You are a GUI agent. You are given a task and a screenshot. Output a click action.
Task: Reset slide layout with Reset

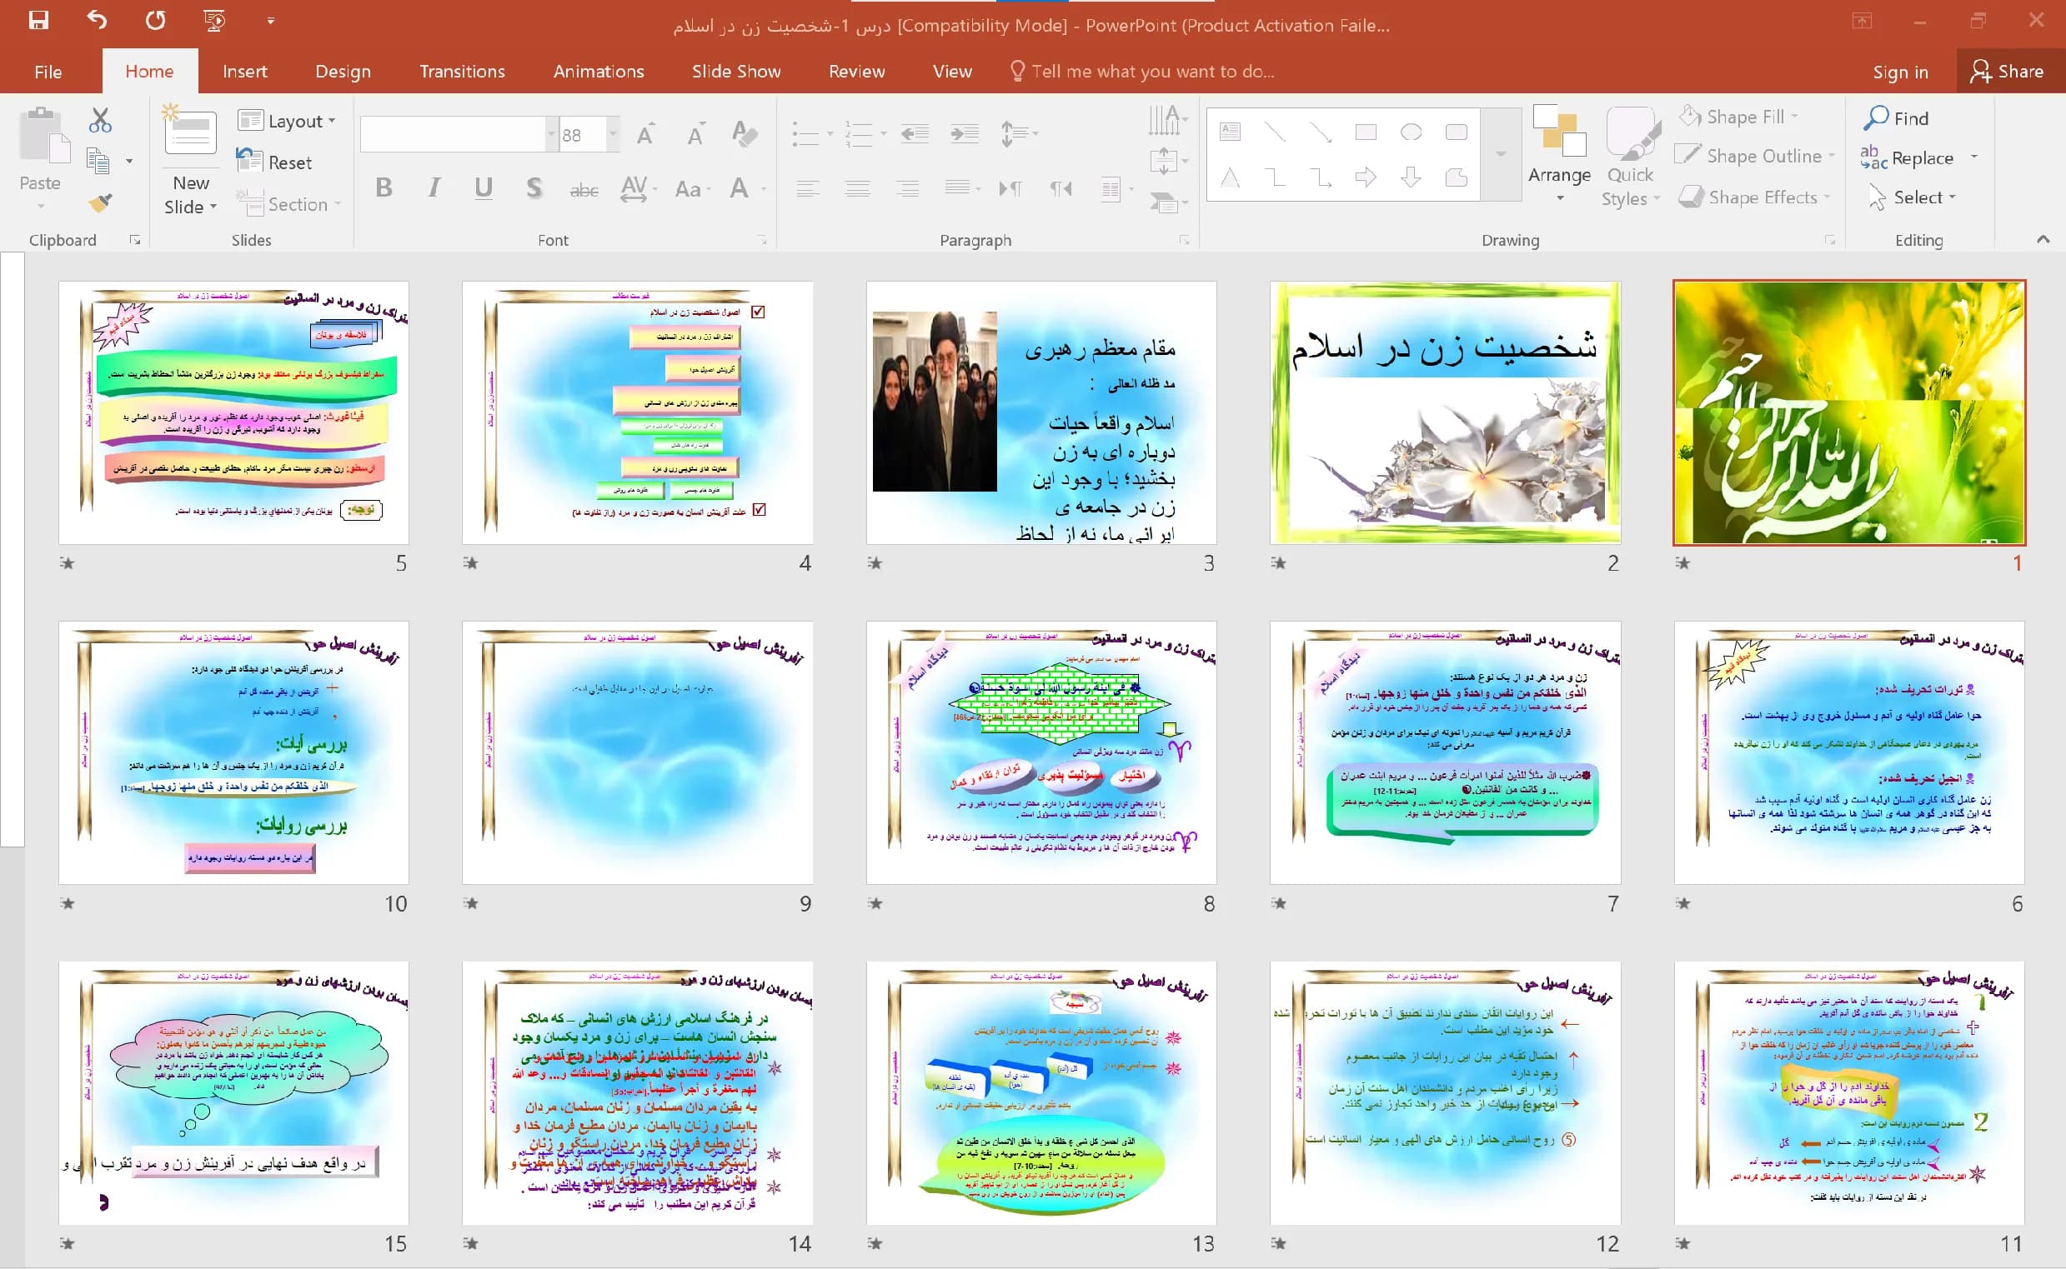[x=274, y=161]
